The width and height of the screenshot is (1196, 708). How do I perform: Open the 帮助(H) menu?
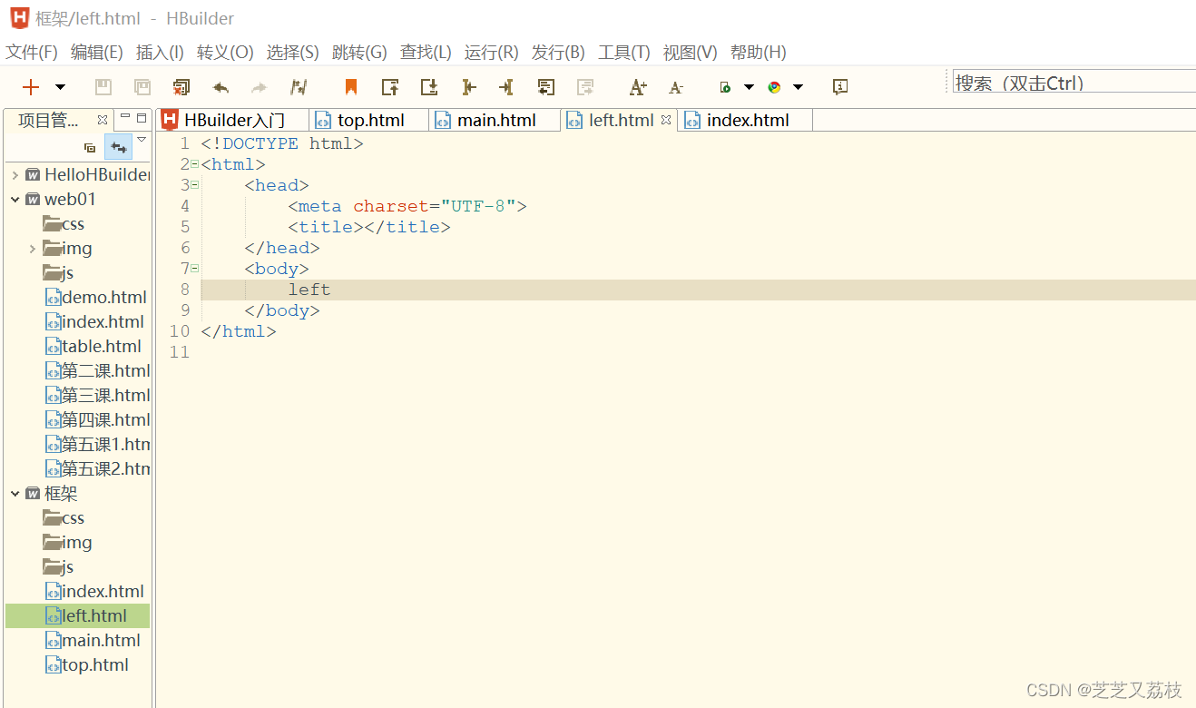point(758,53)
